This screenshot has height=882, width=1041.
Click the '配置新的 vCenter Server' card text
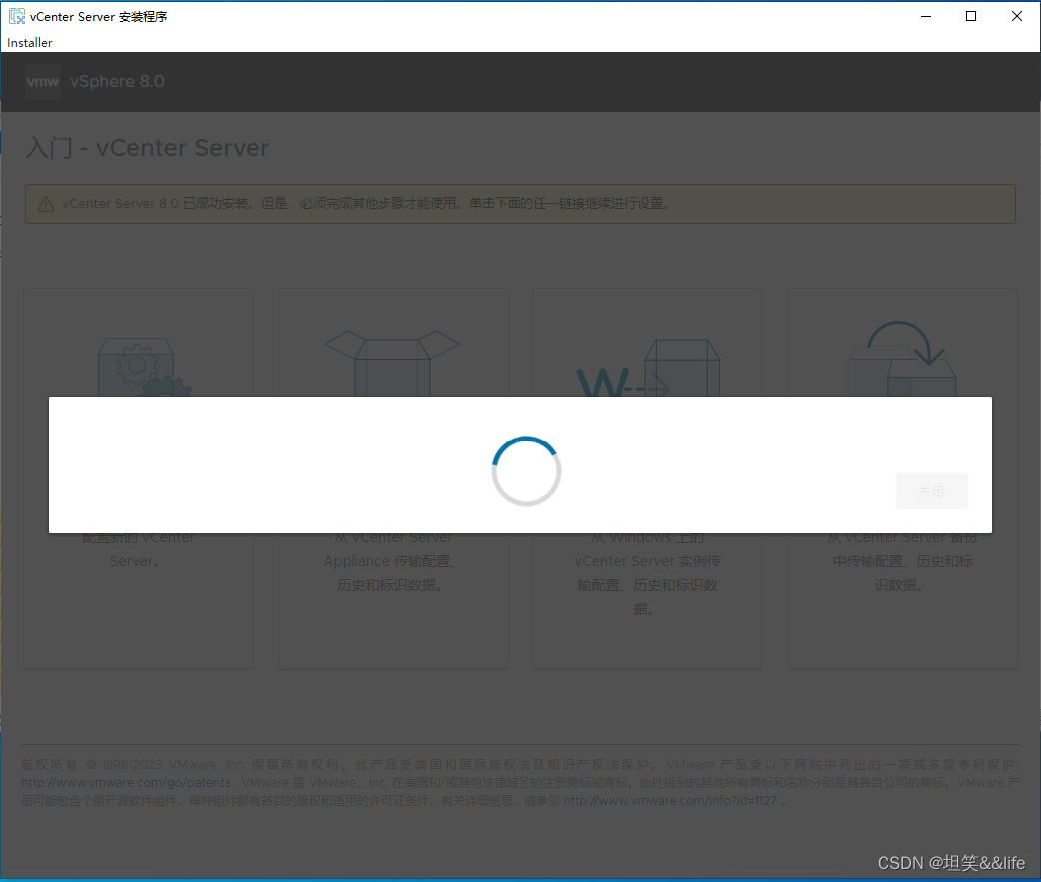point(138,549)
